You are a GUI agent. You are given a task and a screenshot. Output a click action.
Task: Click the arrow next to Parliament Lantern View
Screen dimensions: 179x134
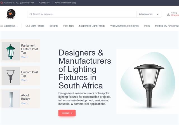[x=27, y=57]
